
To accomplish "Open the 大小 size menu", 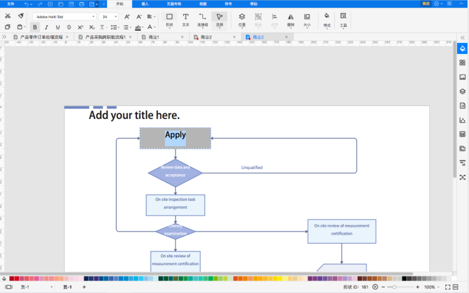I will [x=307, y=20].
